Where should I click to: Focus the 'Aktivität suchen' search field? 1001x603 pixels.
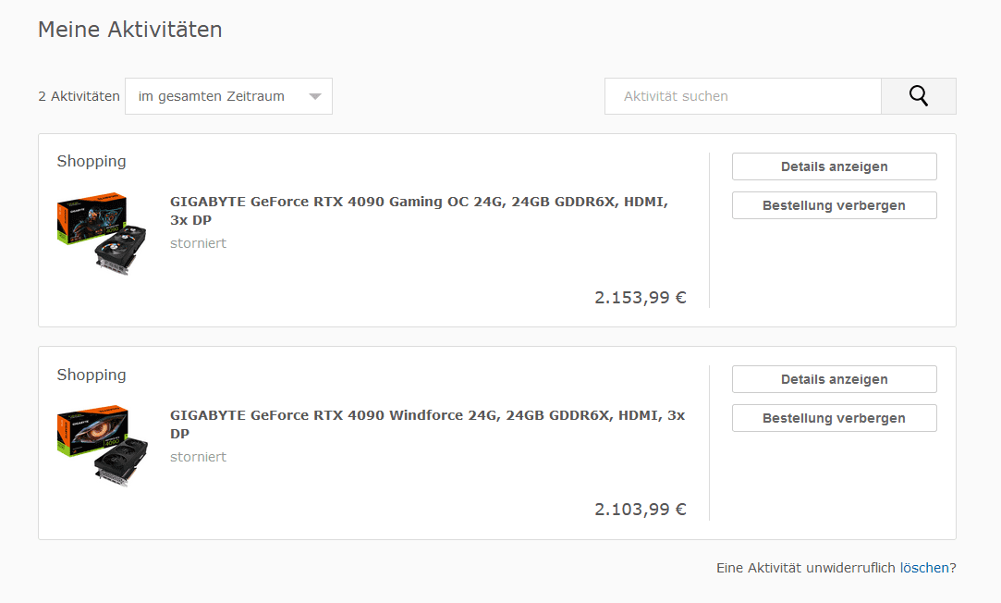(742, 96)
